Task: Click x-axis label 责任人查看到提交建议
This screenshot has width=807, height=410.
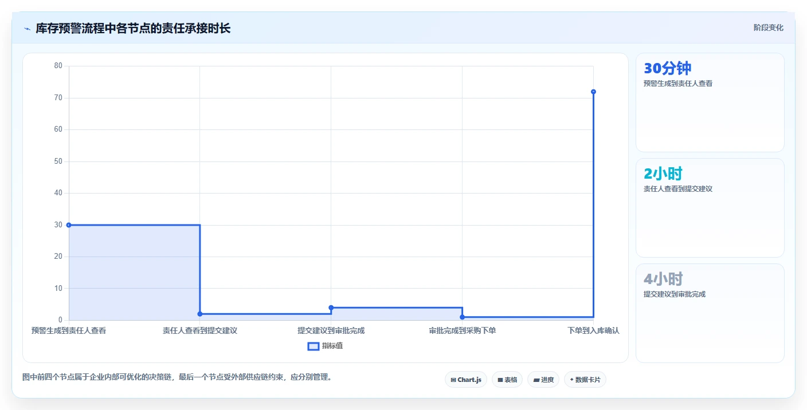Action: 200,330
